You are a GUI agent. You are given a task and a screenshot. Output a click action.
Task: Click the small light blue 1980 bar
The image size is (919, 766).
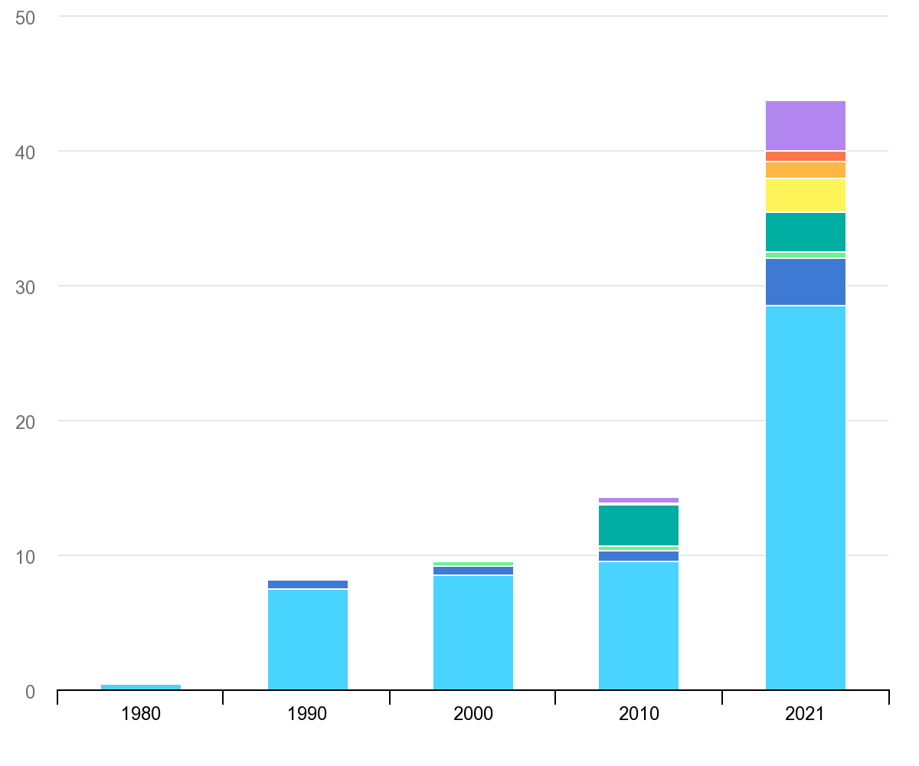tap(141, 687)
